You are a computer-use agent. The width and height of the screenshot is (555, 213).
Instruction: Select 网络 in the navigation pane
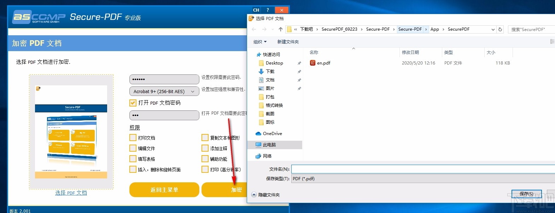point(267,156)
